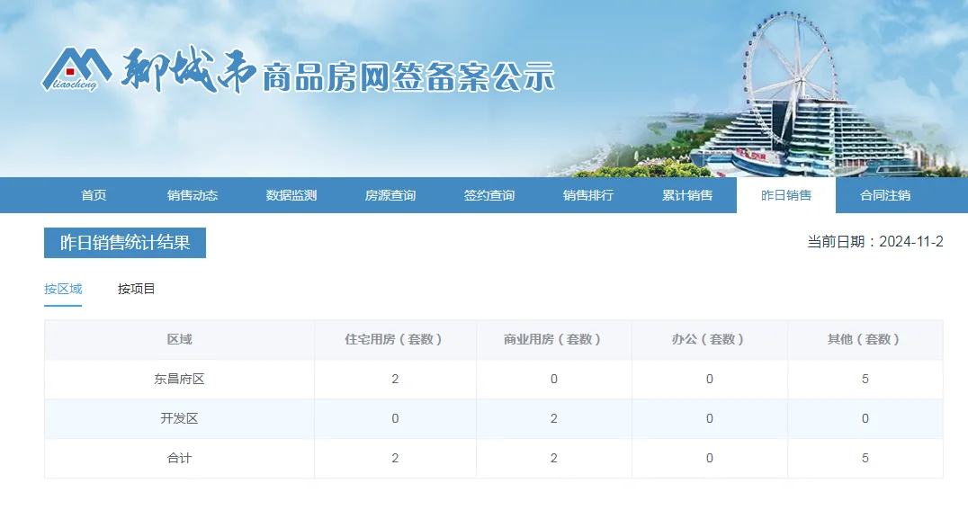Click the 其他（套数） column header
Image resolution: width=968 pixels, height=510 pixels.
[865, 340]
